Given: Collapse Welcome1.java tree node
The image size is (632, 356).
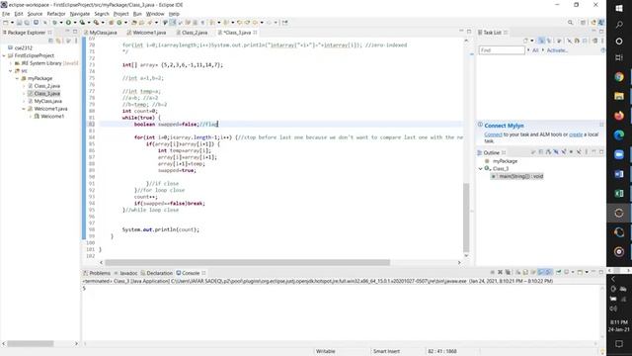Looking at the screenshot, I should [24, 109].
